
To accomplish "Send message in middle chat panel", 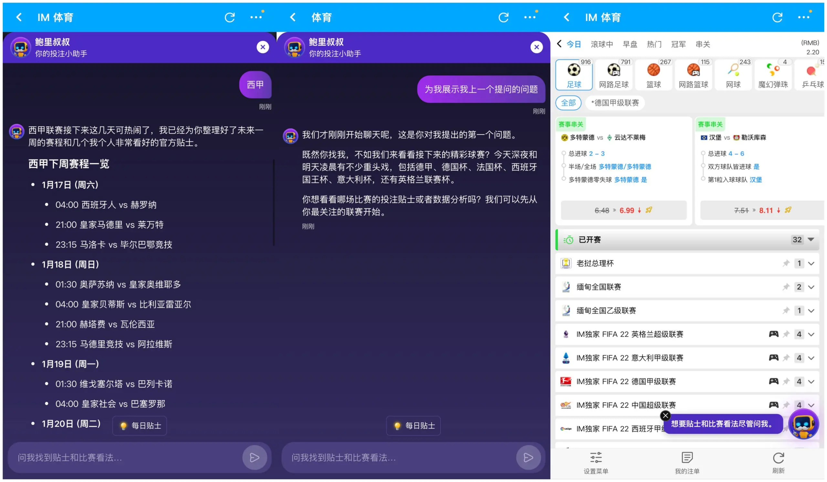I will pos(529,458).
